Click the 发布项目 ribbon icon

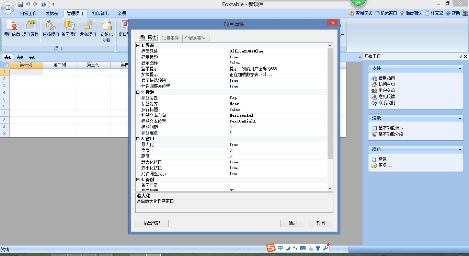coord(88,28)
